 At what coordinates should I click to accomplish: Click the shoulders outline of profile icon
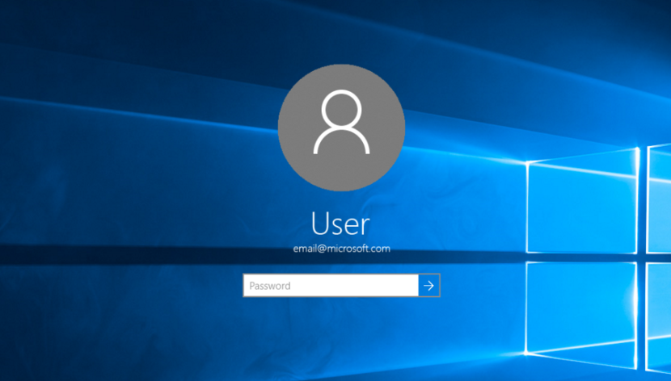point(341,141)
